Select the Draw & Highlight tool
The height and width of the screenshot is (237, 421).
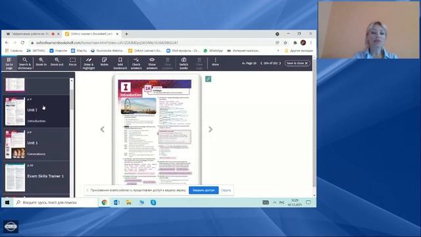89,63
